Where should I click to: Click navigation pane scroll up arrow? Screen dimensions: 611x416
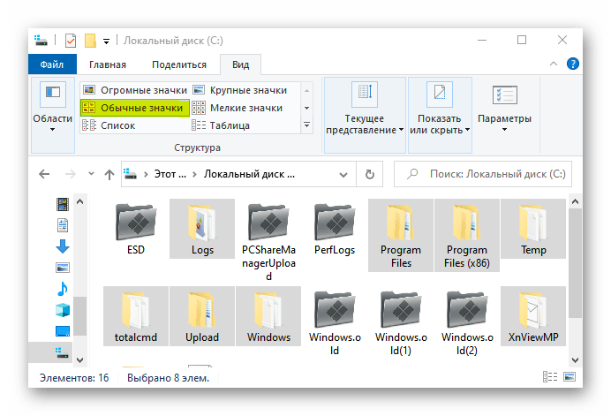(79, 201)
